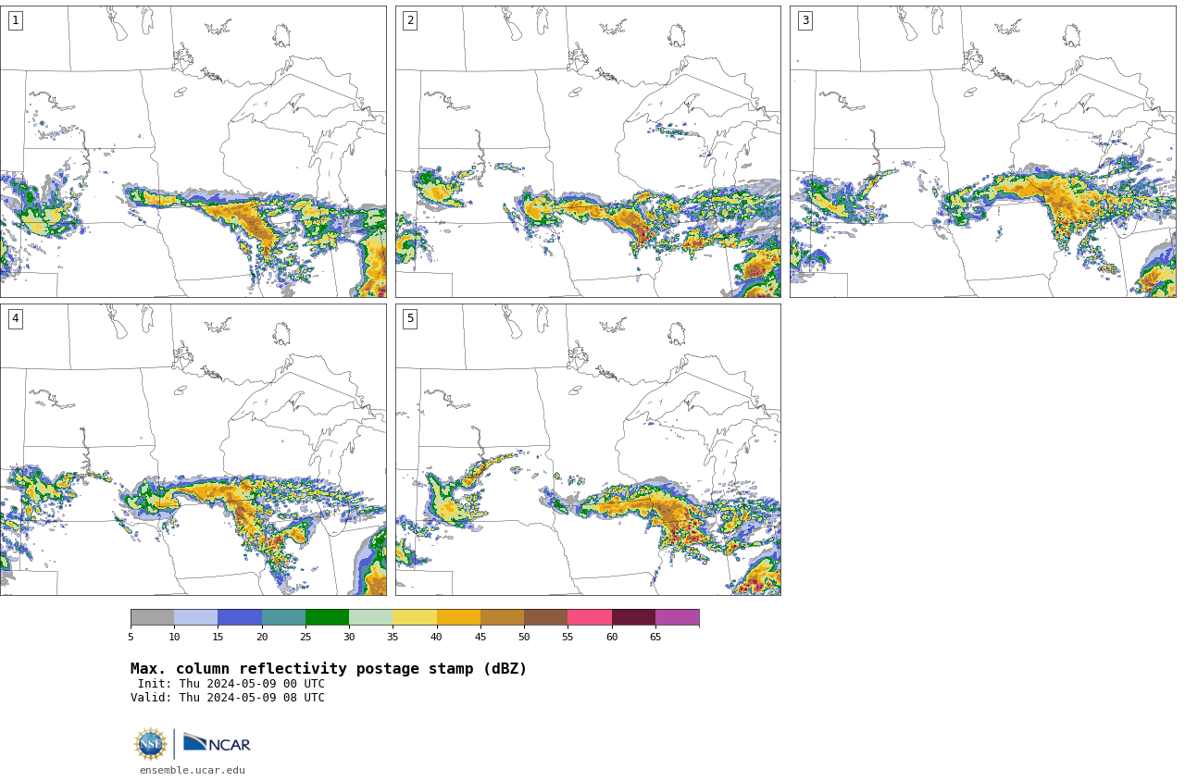Click the light blue 10-15 dBZ swatch
Viewport: 1185px width, 781px height.
click(196, 617)
